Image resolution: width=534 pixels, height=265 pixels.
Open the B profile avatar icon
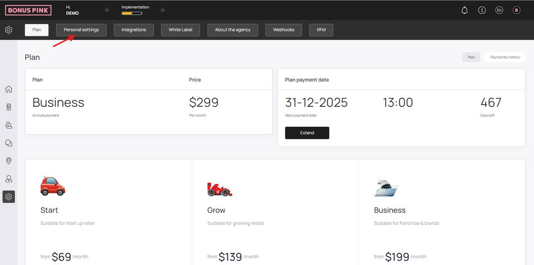click(x=516, y=10)
